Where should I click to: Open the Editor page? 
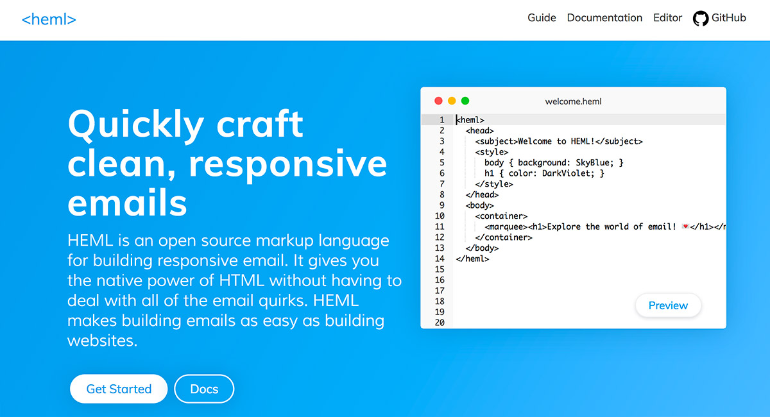pos(667,18)
